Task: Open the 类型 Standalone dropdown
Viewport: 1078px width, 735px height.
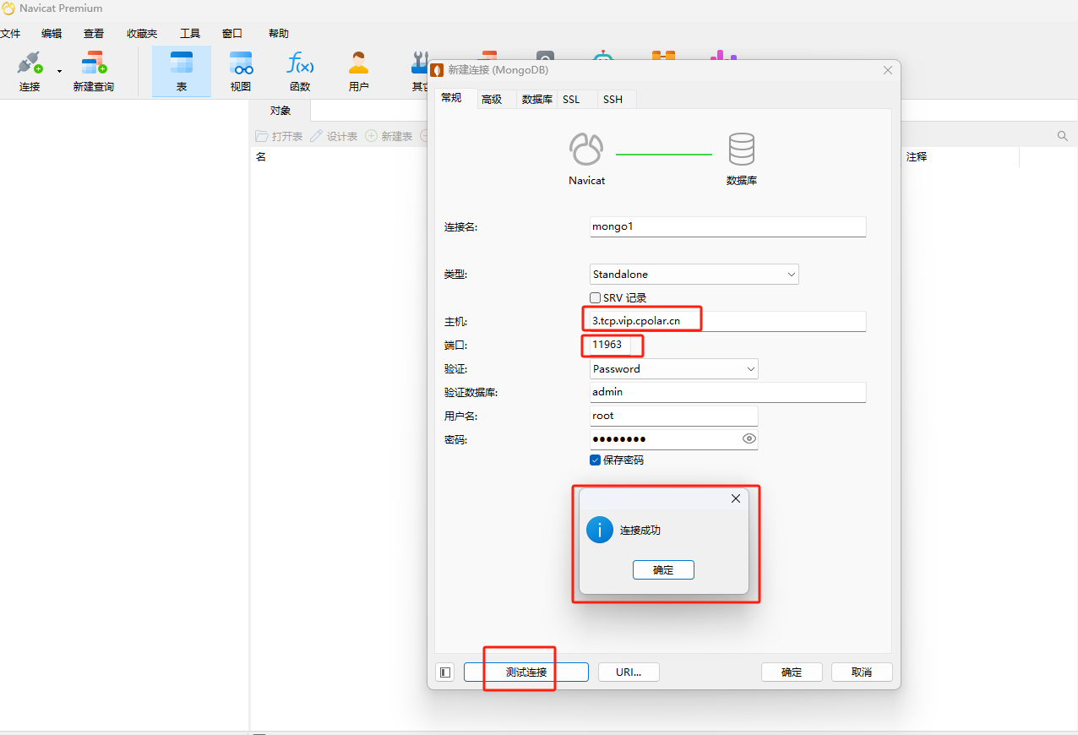Action: pyautogui.click(x=694, y=274)
